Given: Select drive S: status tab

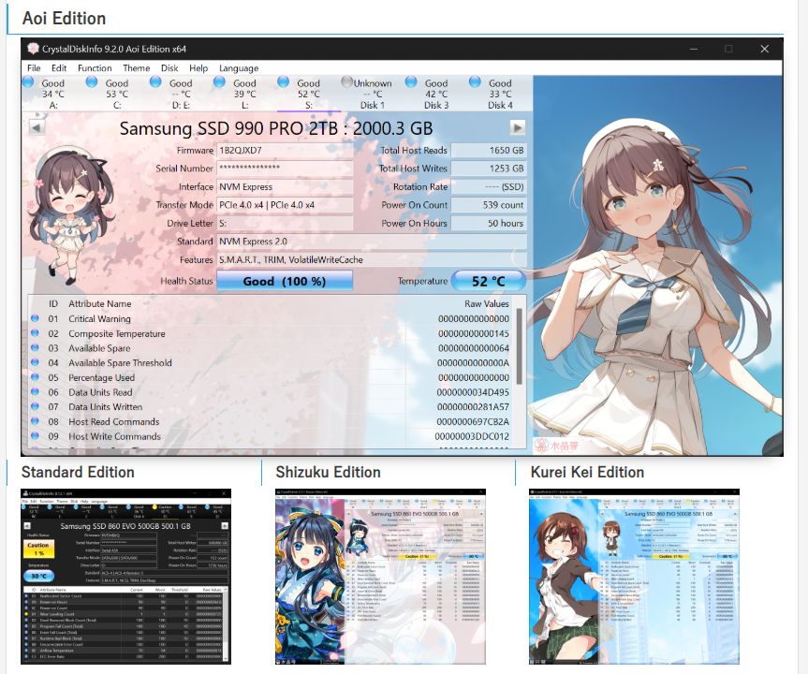Looking at the screenshot, I should pyautogui.click(x=309, y=94).
